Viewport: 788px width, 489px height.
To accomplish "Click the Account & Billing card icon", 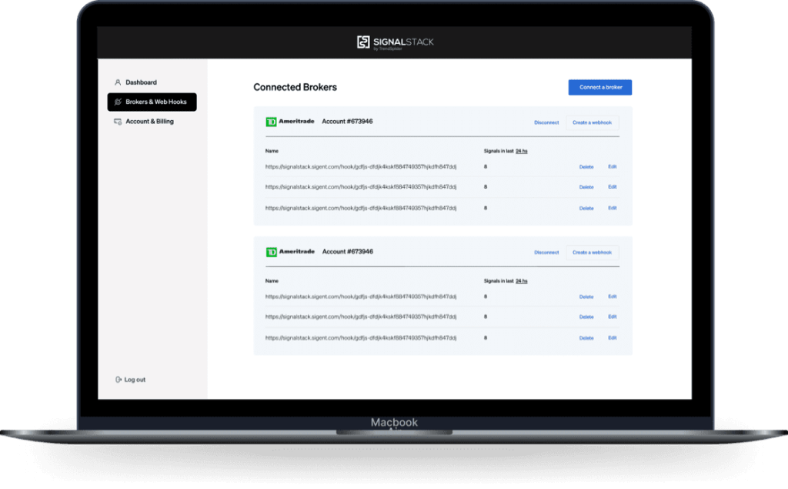I will click(118, 122).
